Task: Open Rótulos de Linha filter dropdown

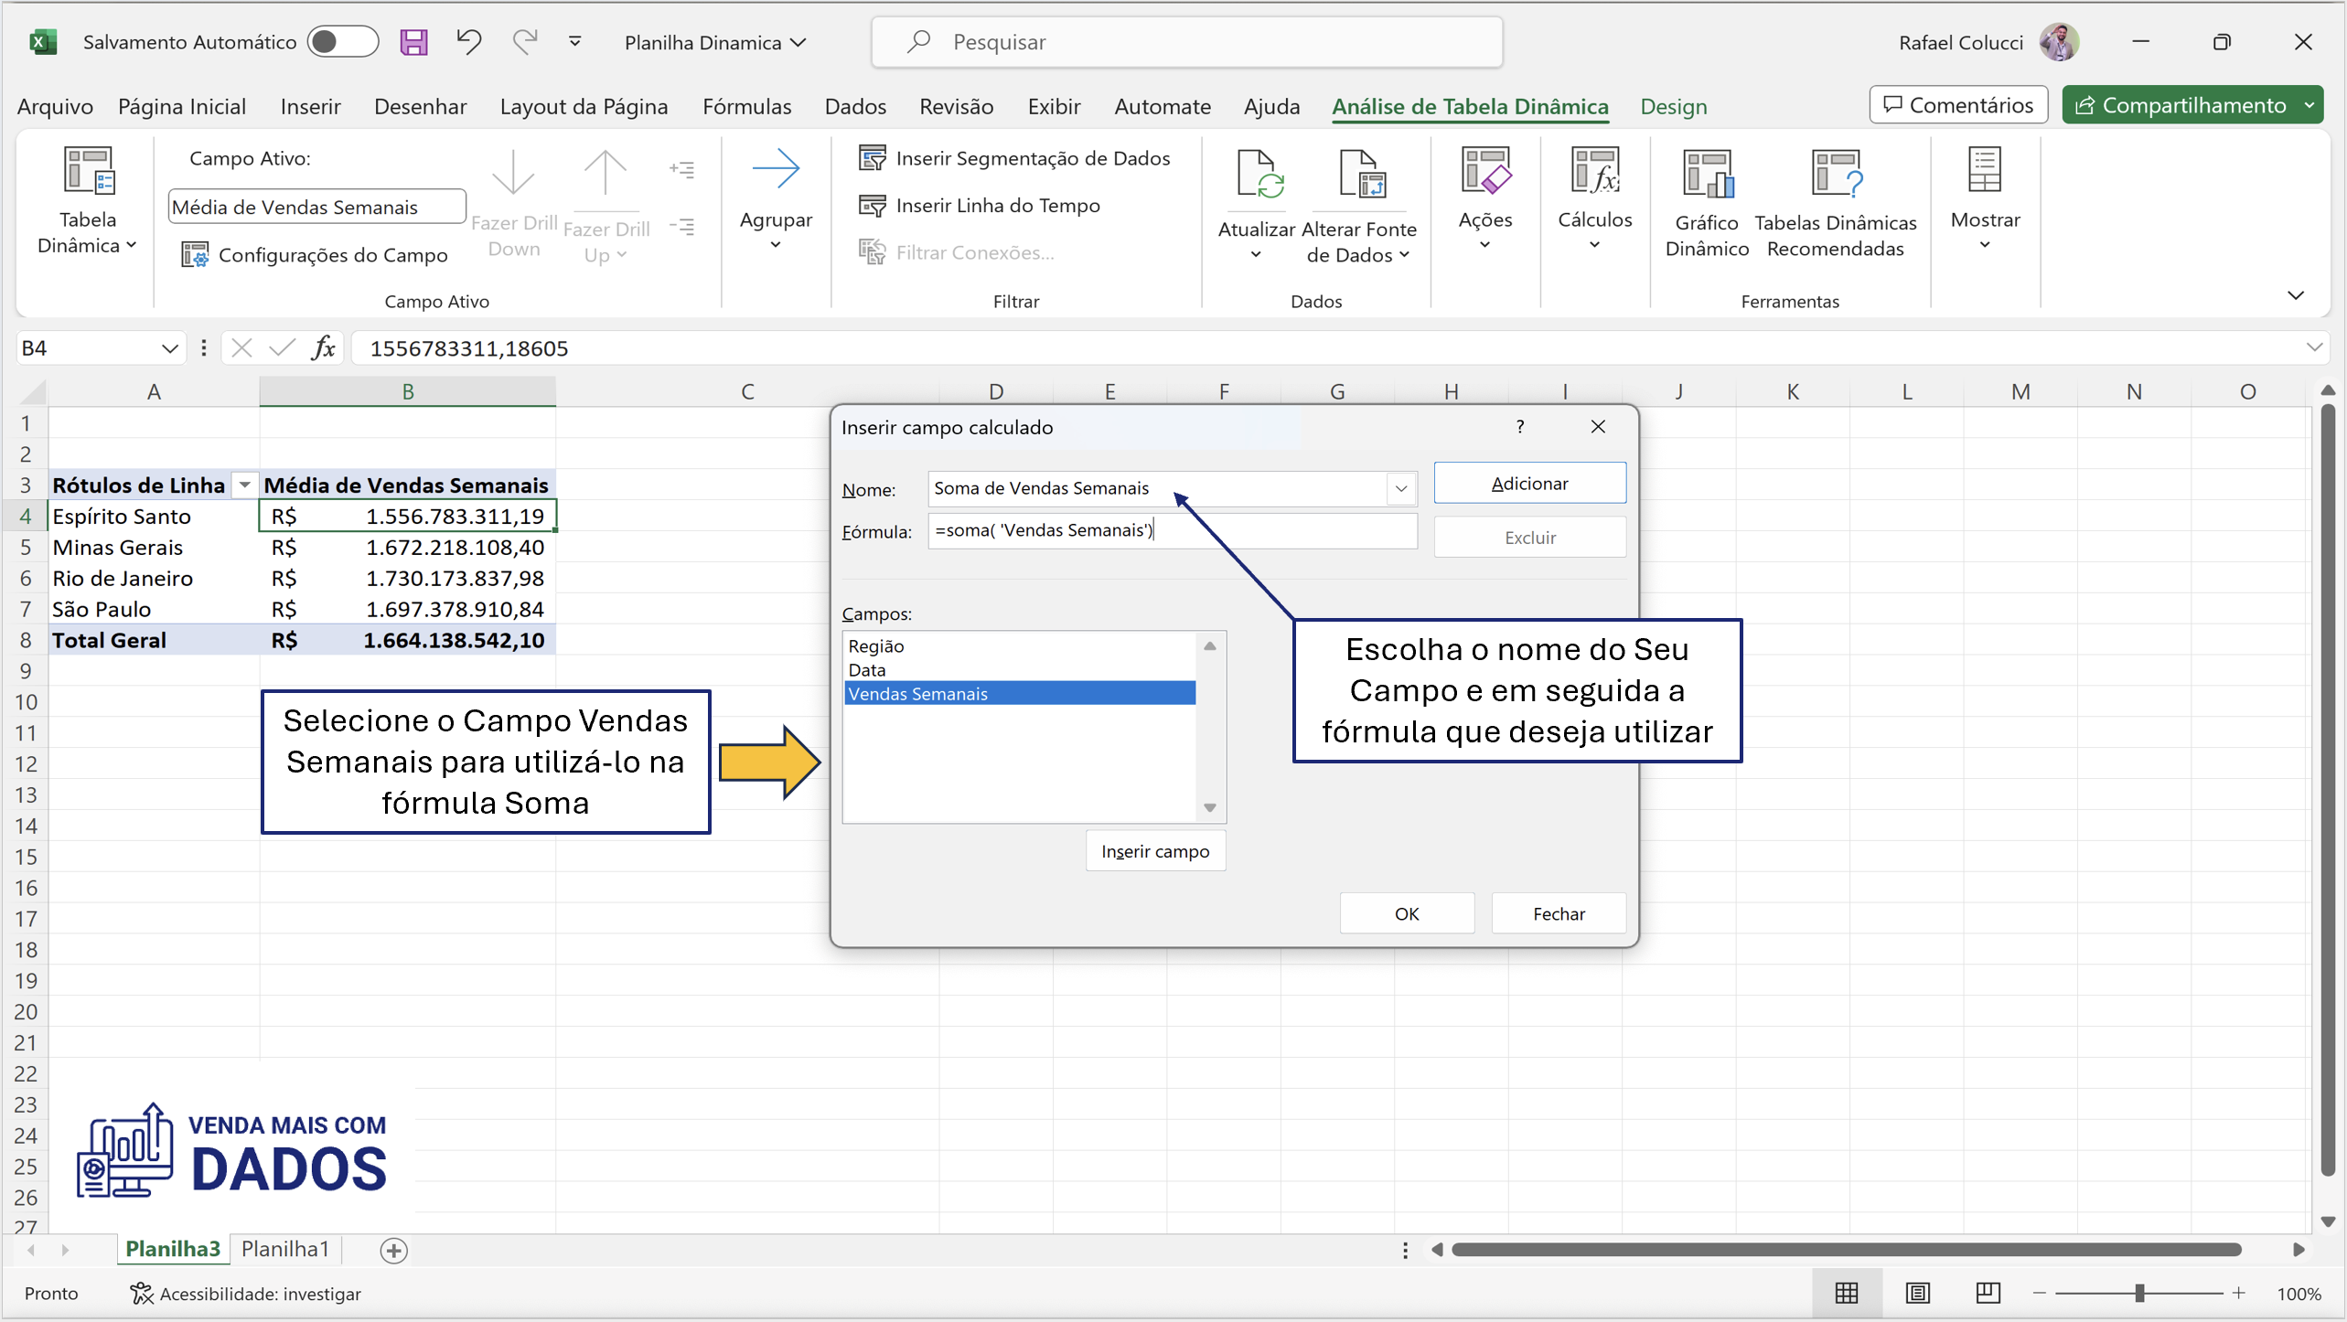Action: tap(244, 485)
